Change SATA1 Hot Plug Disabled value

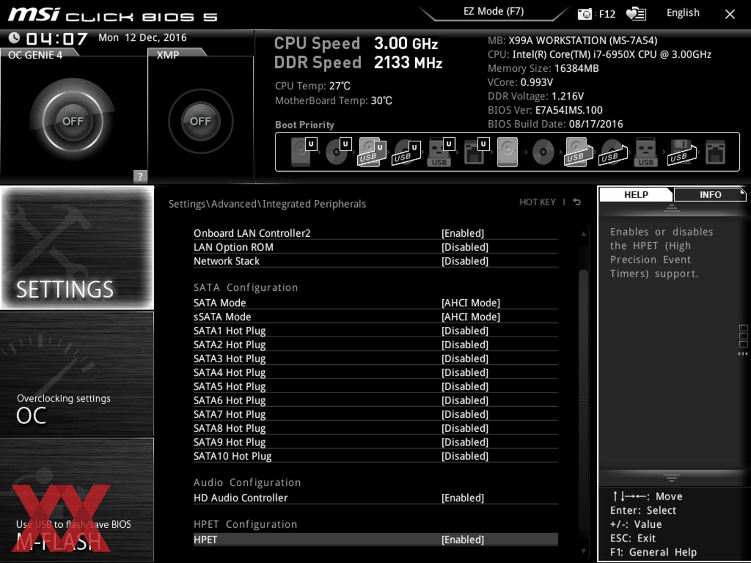464,331
